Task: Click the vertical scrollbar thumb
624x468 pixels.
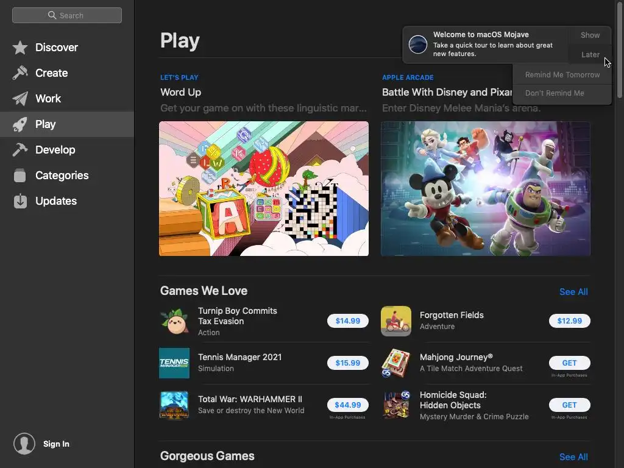Action: pyautogui.click(x=620, y=50)
